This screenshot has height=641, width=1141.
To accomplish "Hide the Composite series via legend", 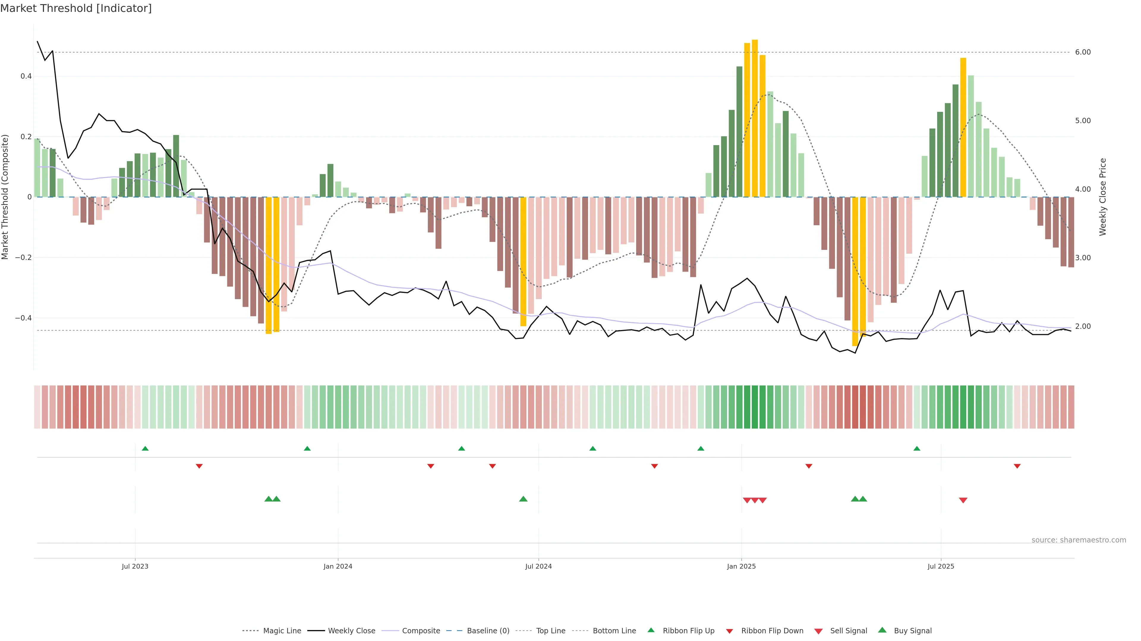I will coord(421,631).
